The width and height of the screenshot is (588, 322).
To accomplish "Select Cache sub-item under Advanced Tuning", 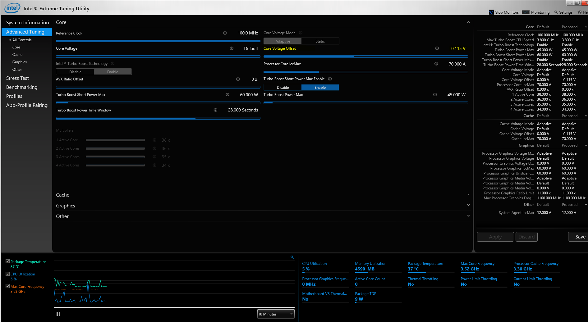I will [17, 55].
